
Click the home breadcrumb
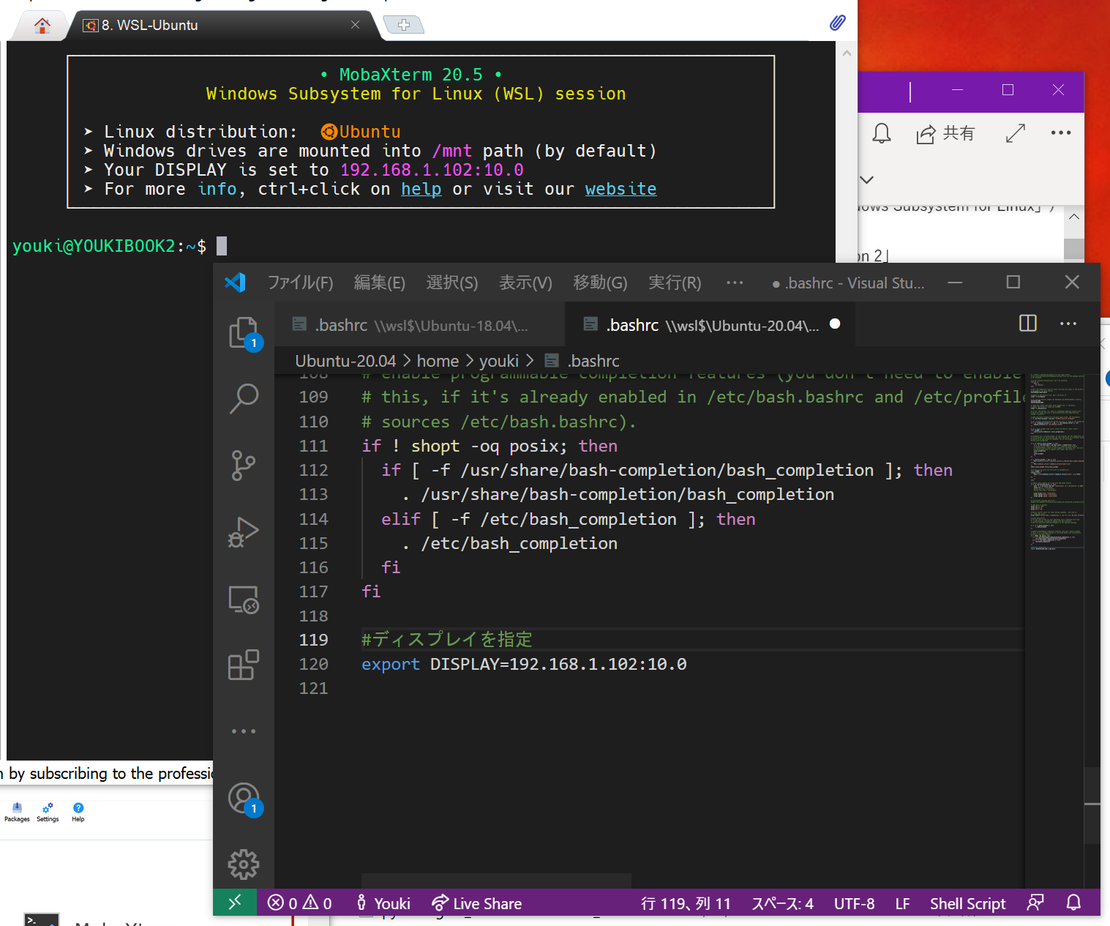[x=438, y=361]
